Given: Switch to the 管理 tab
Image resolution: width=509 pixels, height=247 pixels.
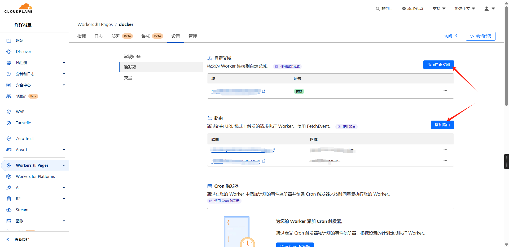Looking at the screenshot, I should pyautogui.click(x=193, y=36).
